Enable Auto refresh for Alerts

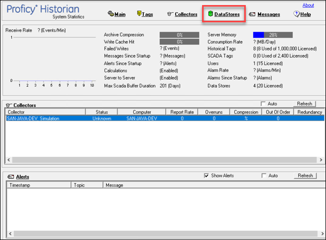[264, 176]
